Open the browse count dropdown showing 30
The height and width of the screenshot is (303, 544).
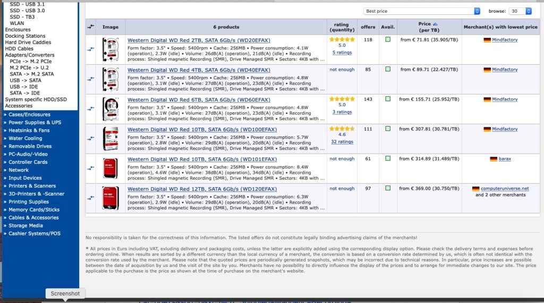click(x=520, y=11)
